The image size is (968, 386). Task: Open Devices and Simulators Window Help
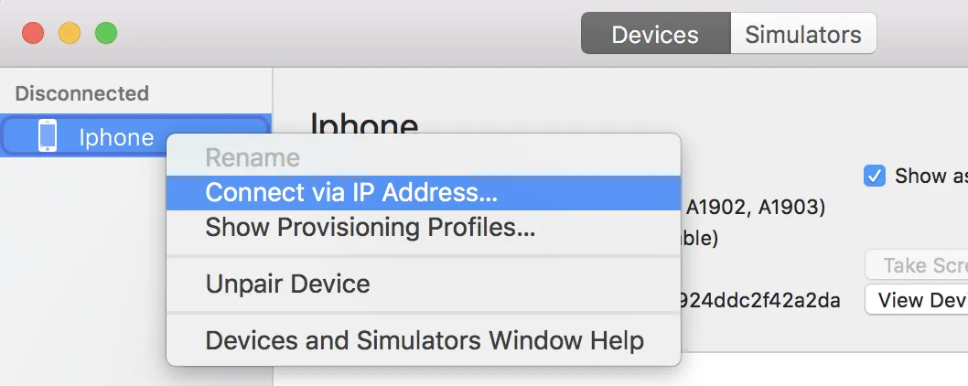(425, 340)
